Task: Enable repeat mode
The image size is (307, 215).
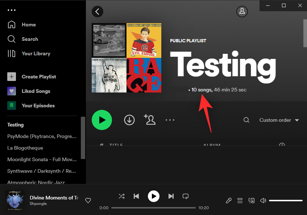Action: click(x=185, y=196)
